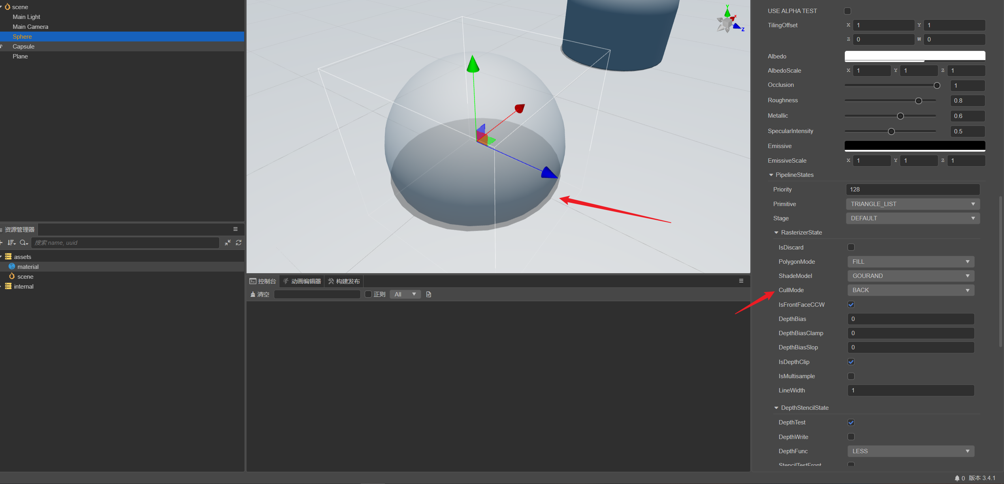Viewport: 1004px width, 484px height.
Task: Click the 清空 clear console button
Action: point(260,295)
